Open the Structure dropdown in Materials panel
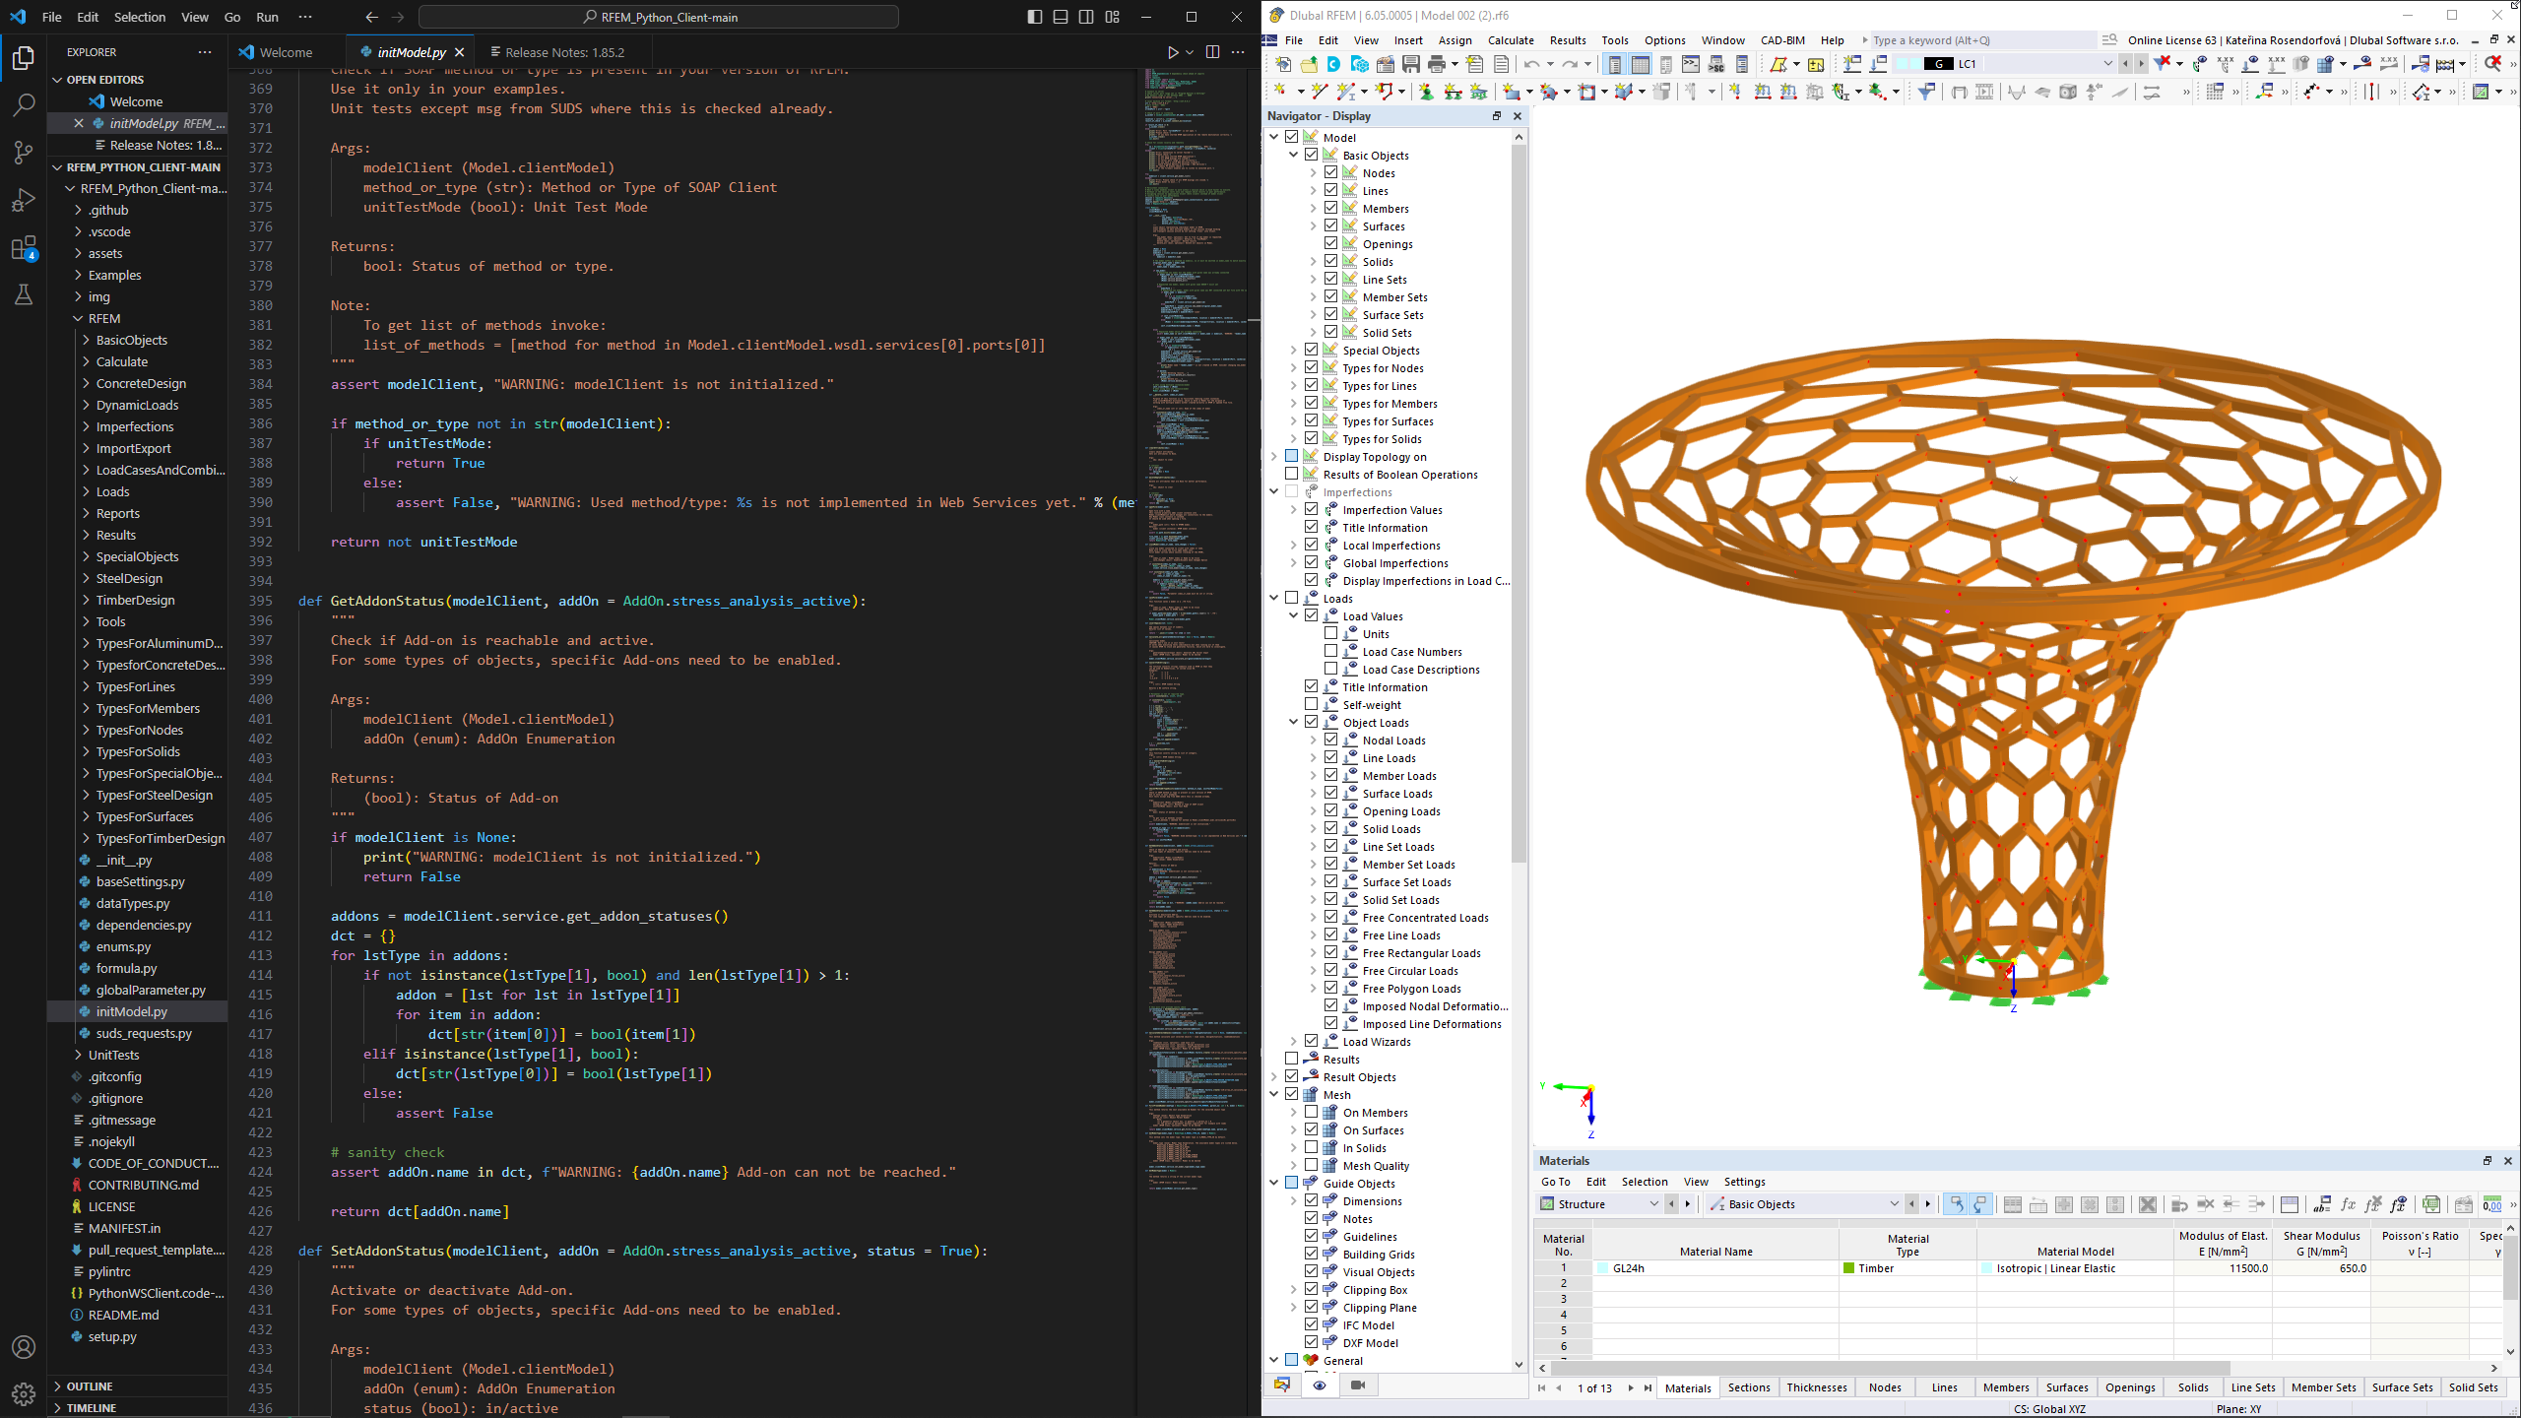The height and width of the screenshot is (1418, 2521). coord(1653,1204)
